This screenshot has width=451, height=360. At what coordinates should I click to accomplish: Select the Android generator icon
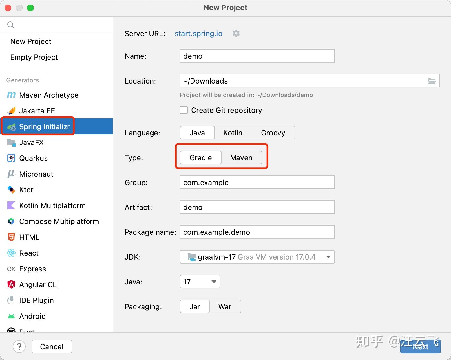(x=11, y=316)
